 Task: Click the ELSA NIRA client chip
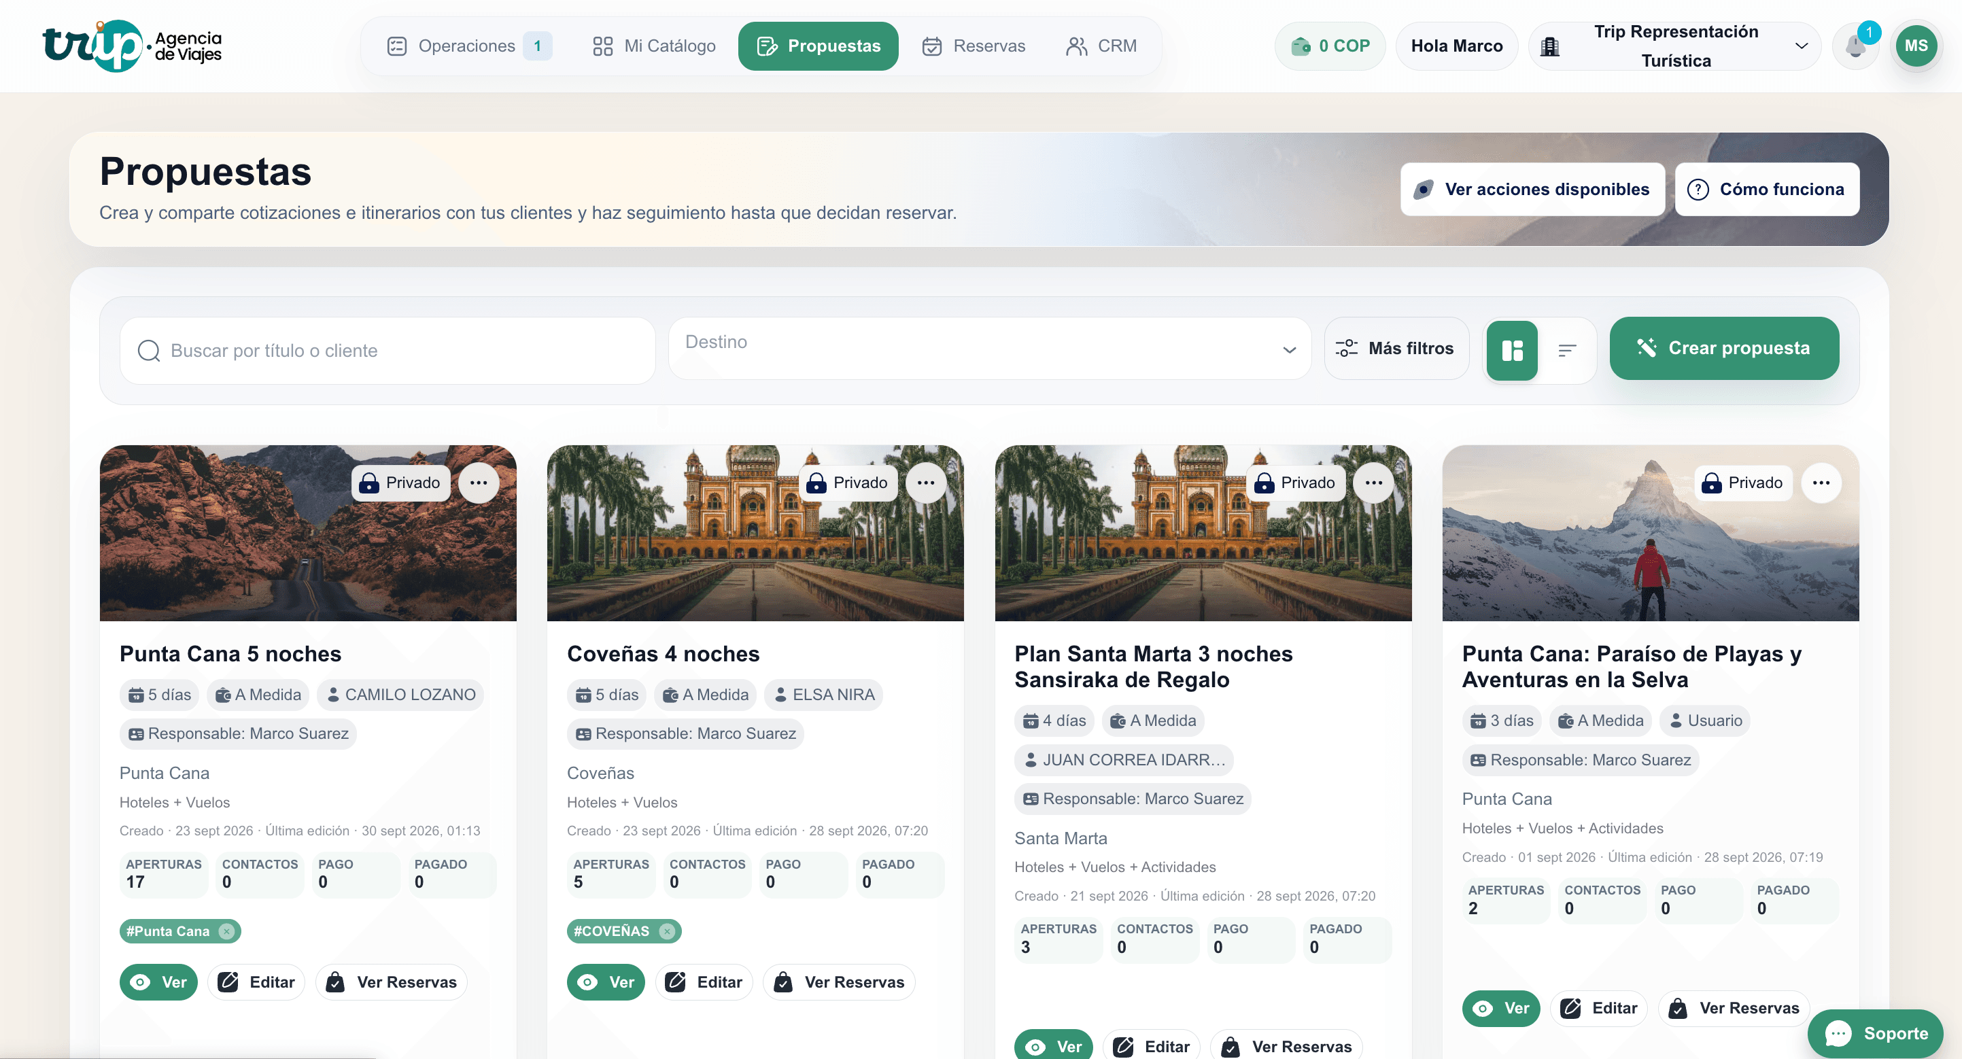pos(823,694)
